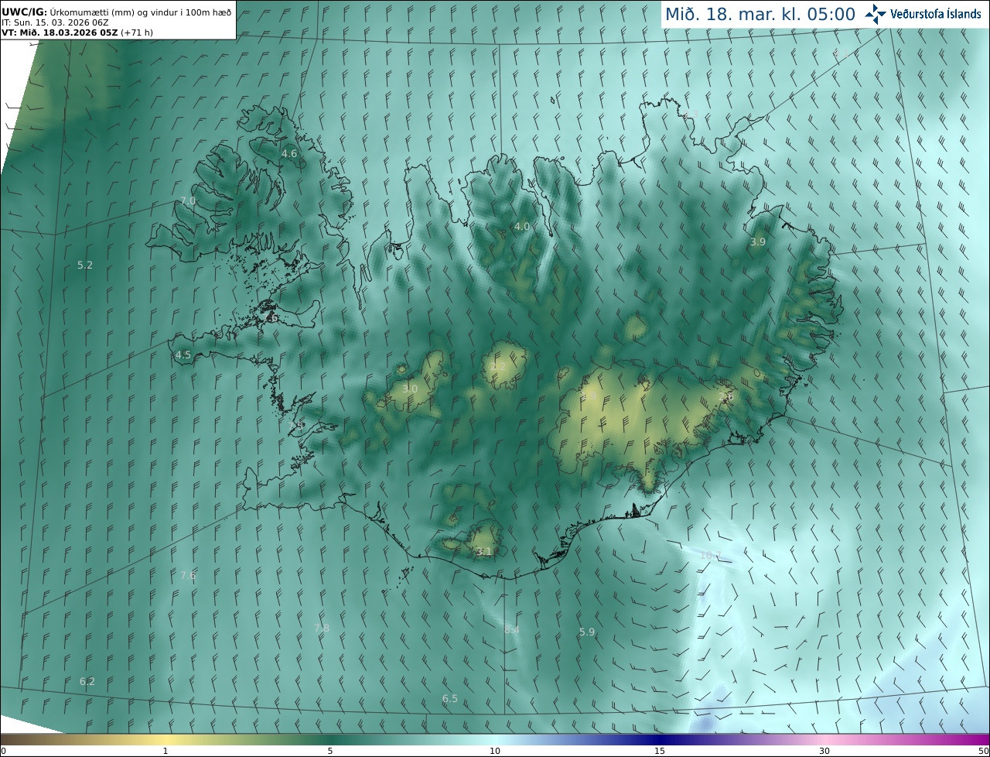
Task: Click the 5.2 value off the west coast
Action: click(85, 265)
